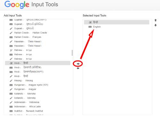Image resolution: width=160 pixels, height=118 pixels.
Task: Choose Hungarian magyar handwriting entry
Action: (38, 89)
